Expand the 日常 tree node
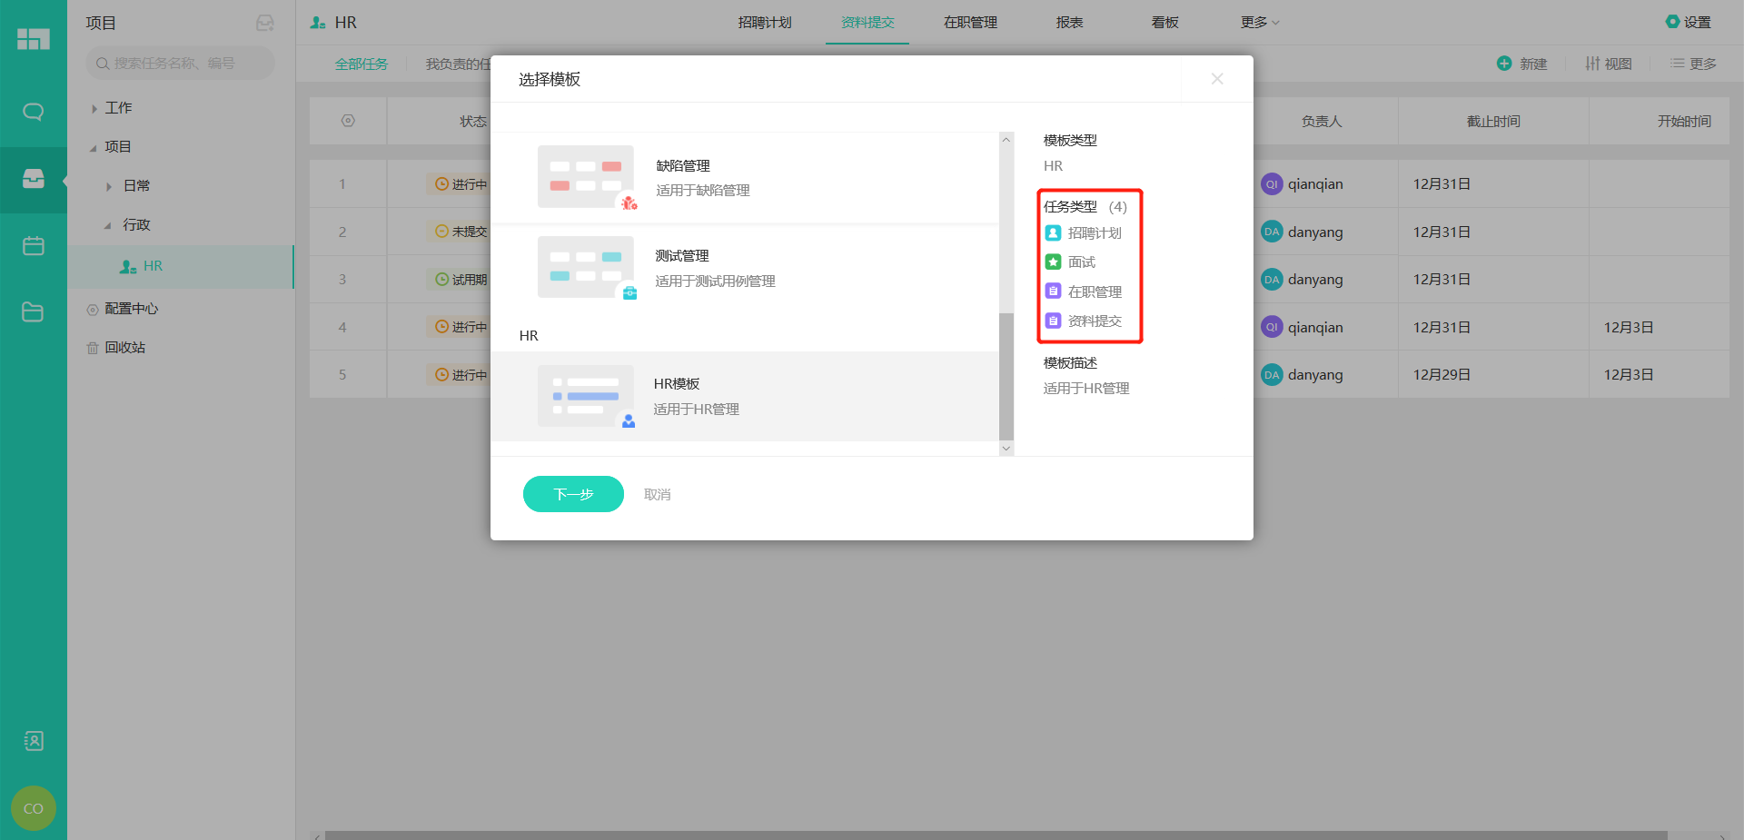Screen dimensions: 1744x840 (x=109, y=186)
